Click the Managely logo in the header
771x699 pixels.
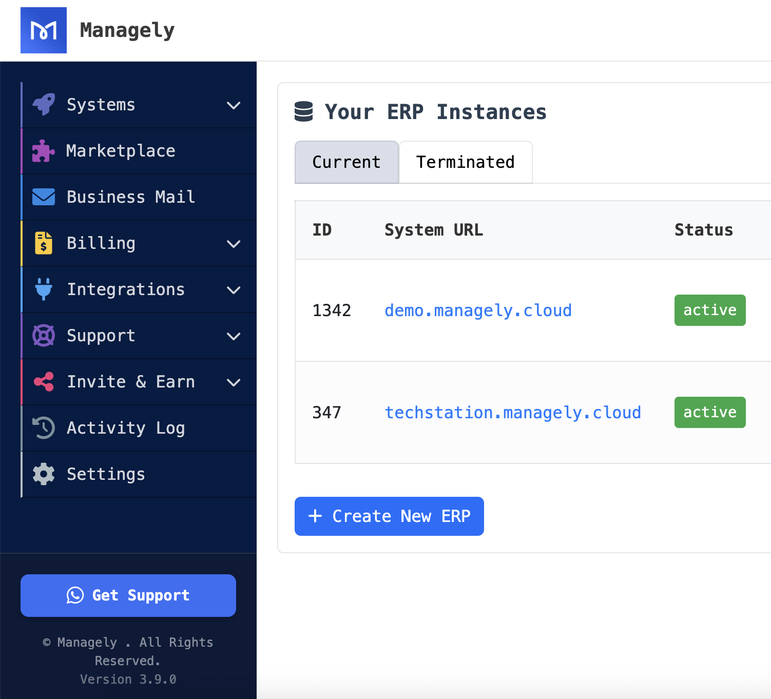44,30
